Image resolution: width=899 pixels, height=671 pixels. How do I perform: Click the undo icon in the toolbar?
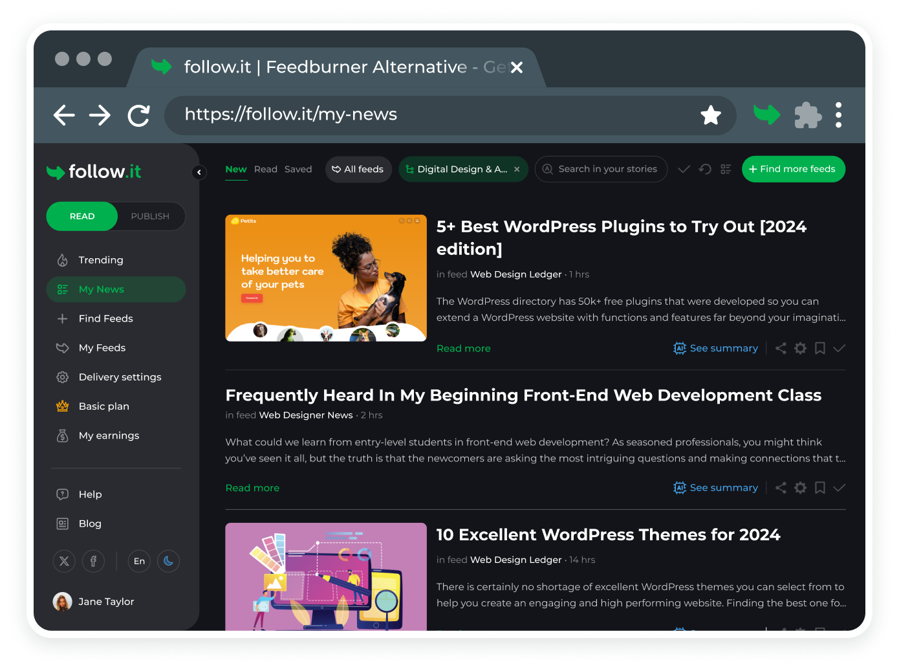(705, 170)
